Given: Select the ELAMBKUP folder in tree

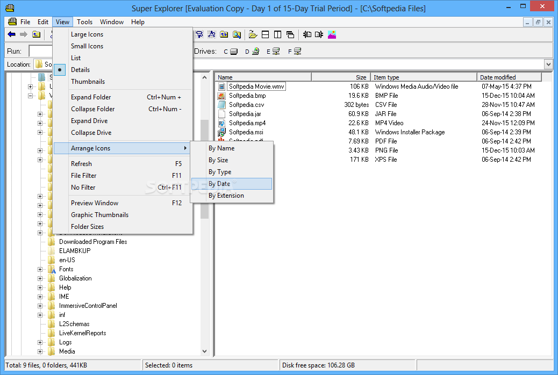Looking at the screenshot, I should [75, 251].
